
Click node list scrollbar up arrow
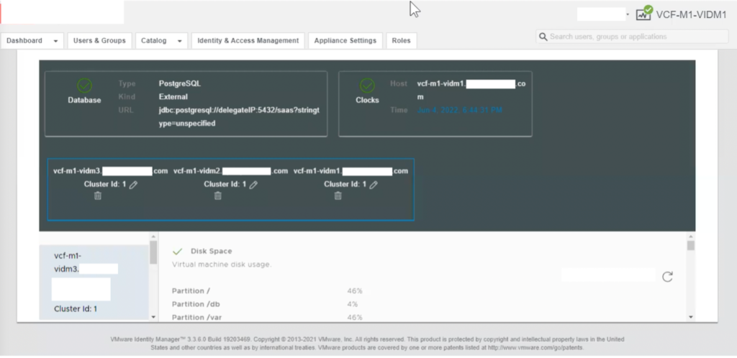pyautogui.click(x=153, y=236)
